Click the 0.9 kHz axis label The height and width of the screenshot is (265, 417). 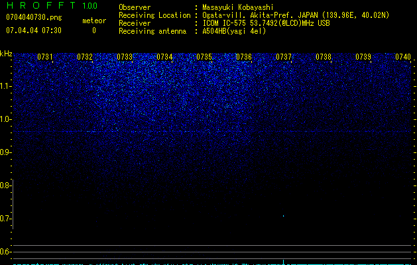tap(5, 152)
